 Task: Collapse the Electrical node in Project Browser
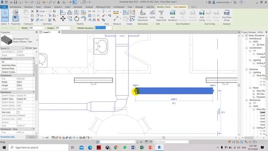pyautogui.click(x=246, y=69)
